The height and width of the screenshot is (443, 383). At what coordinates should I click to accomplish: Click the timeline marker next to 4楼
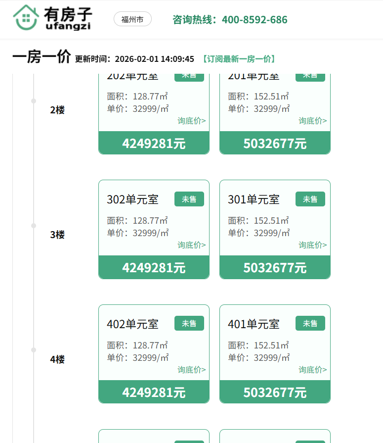34,350
